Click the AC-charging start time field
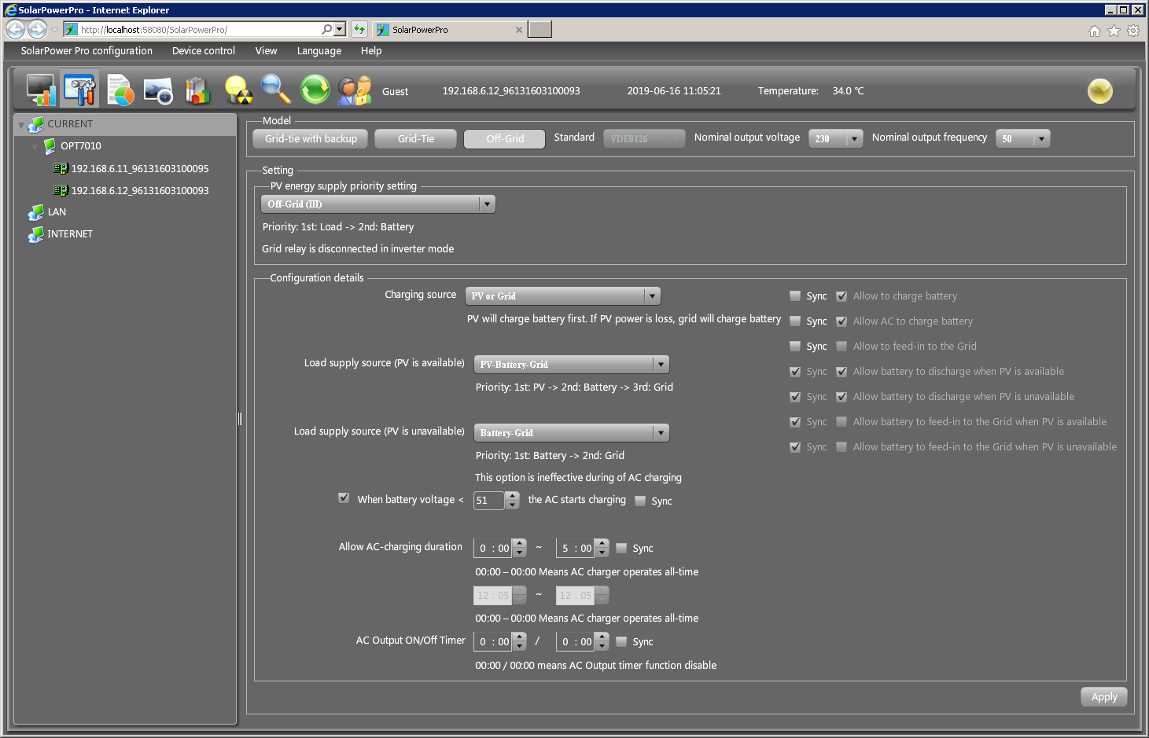1149x738 pixels. pos(493,549)
